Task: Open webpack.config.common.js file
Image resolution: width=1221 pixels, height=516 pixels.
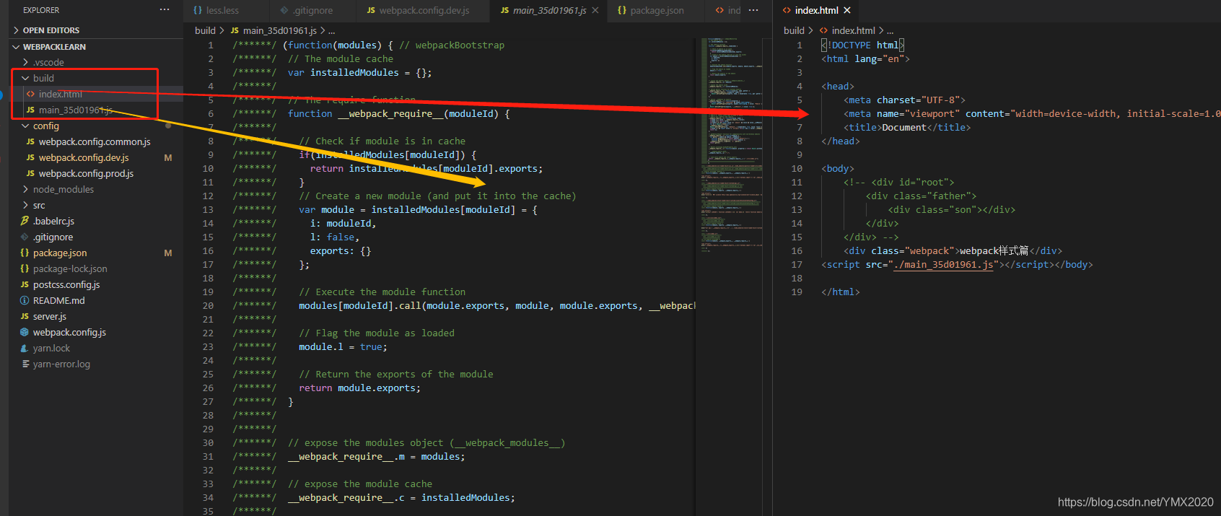Action: pos(96,141)
